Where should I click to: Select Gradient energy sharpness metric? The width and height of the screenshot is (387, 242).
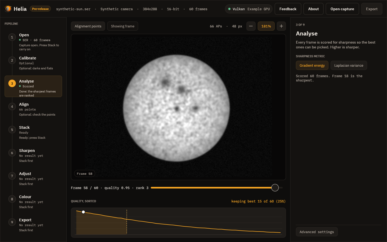click(312, 65)
